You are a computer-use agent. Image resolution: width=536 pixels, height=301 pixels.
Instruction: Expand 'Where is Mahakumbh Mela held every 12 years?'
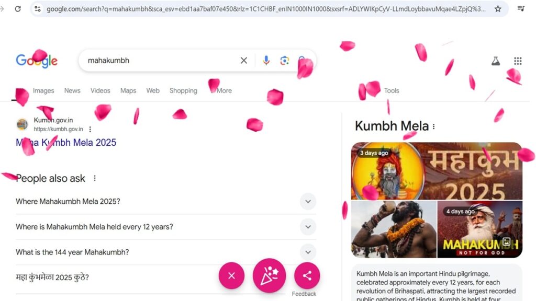tap(166, 227)
